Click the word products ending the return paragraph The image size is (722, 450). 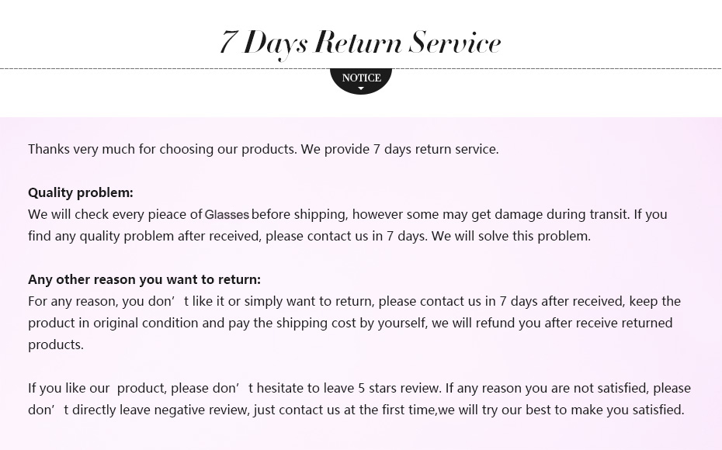pos(56,344)
